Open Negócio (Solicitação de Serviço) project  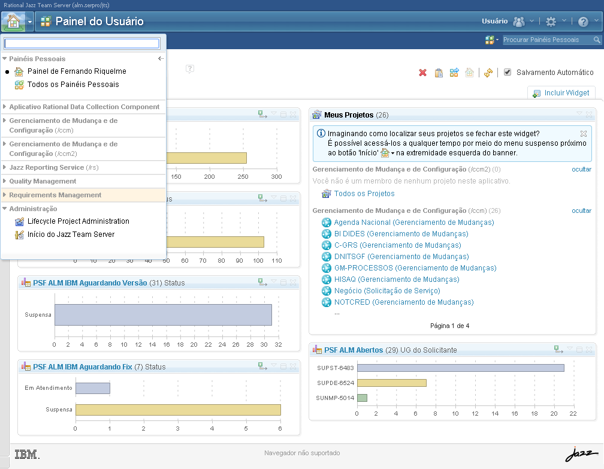click(x=386, y=291)
